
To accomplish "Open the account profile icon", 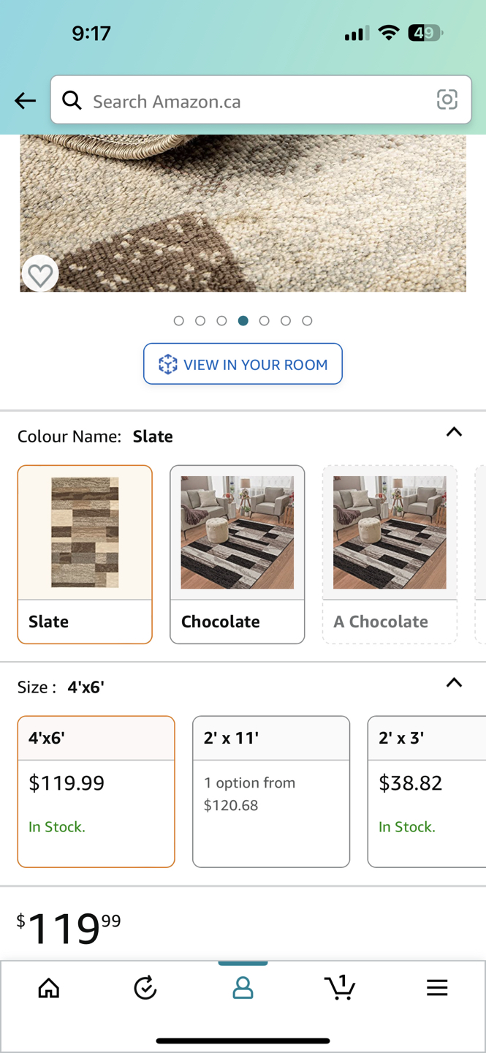I will pos(243,989).
